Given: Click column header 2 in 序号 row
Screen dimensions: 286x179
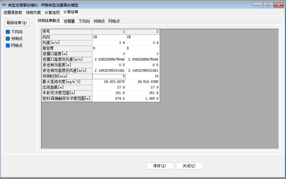Looking at the screenshot, I should pyautogui.click(x=143, y=32).
